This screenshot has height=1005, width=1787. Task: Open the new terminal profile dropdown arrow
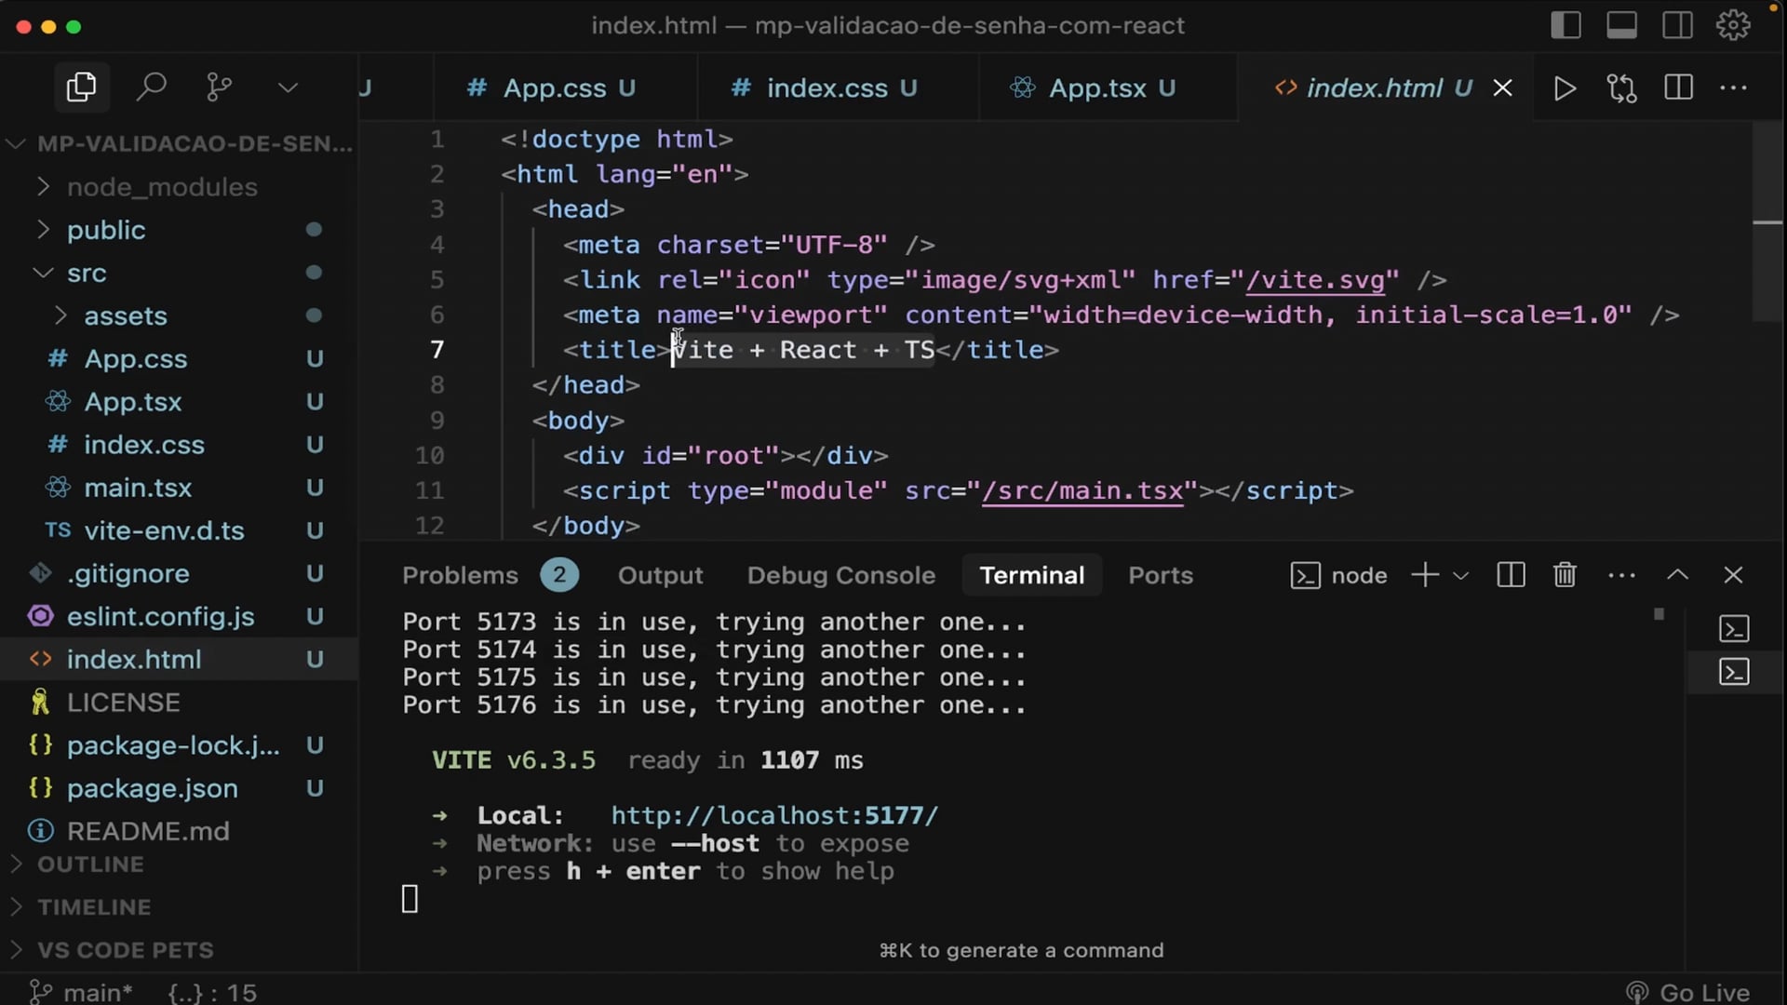[x=1461, y=576]
